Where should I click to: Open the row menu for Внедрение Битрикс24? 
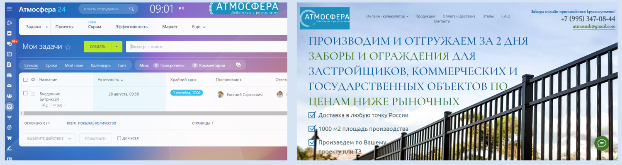pos(33,94)
